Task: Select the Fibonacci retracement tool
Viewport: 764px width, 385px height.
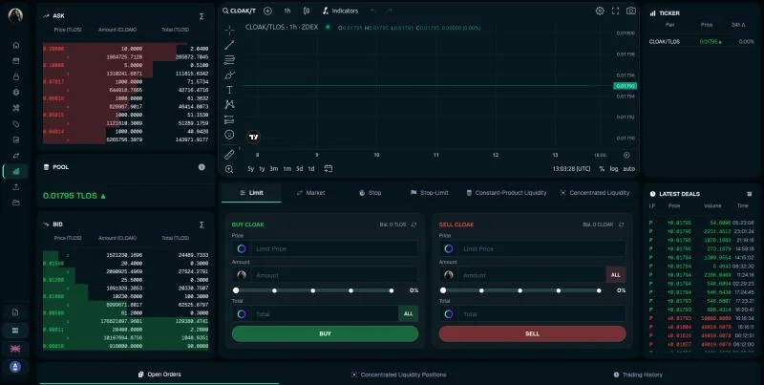Action: coord(229,60)
